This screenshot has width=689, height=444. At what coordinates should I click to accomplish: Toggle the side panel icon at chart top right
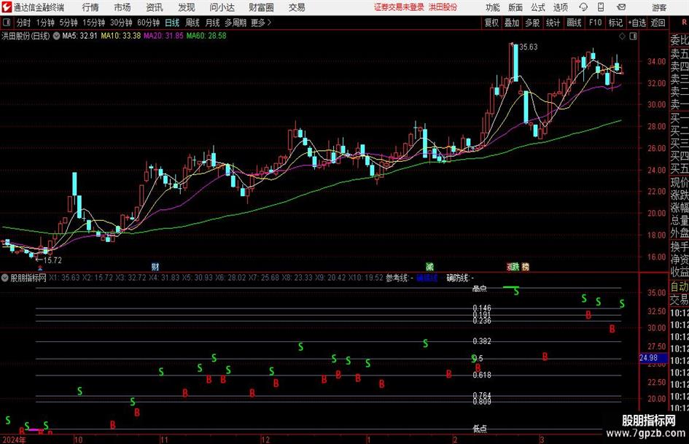coord(633,36)
